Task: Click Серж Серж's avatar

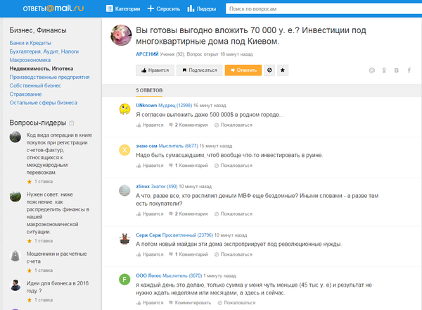Action: coord(124,239)
